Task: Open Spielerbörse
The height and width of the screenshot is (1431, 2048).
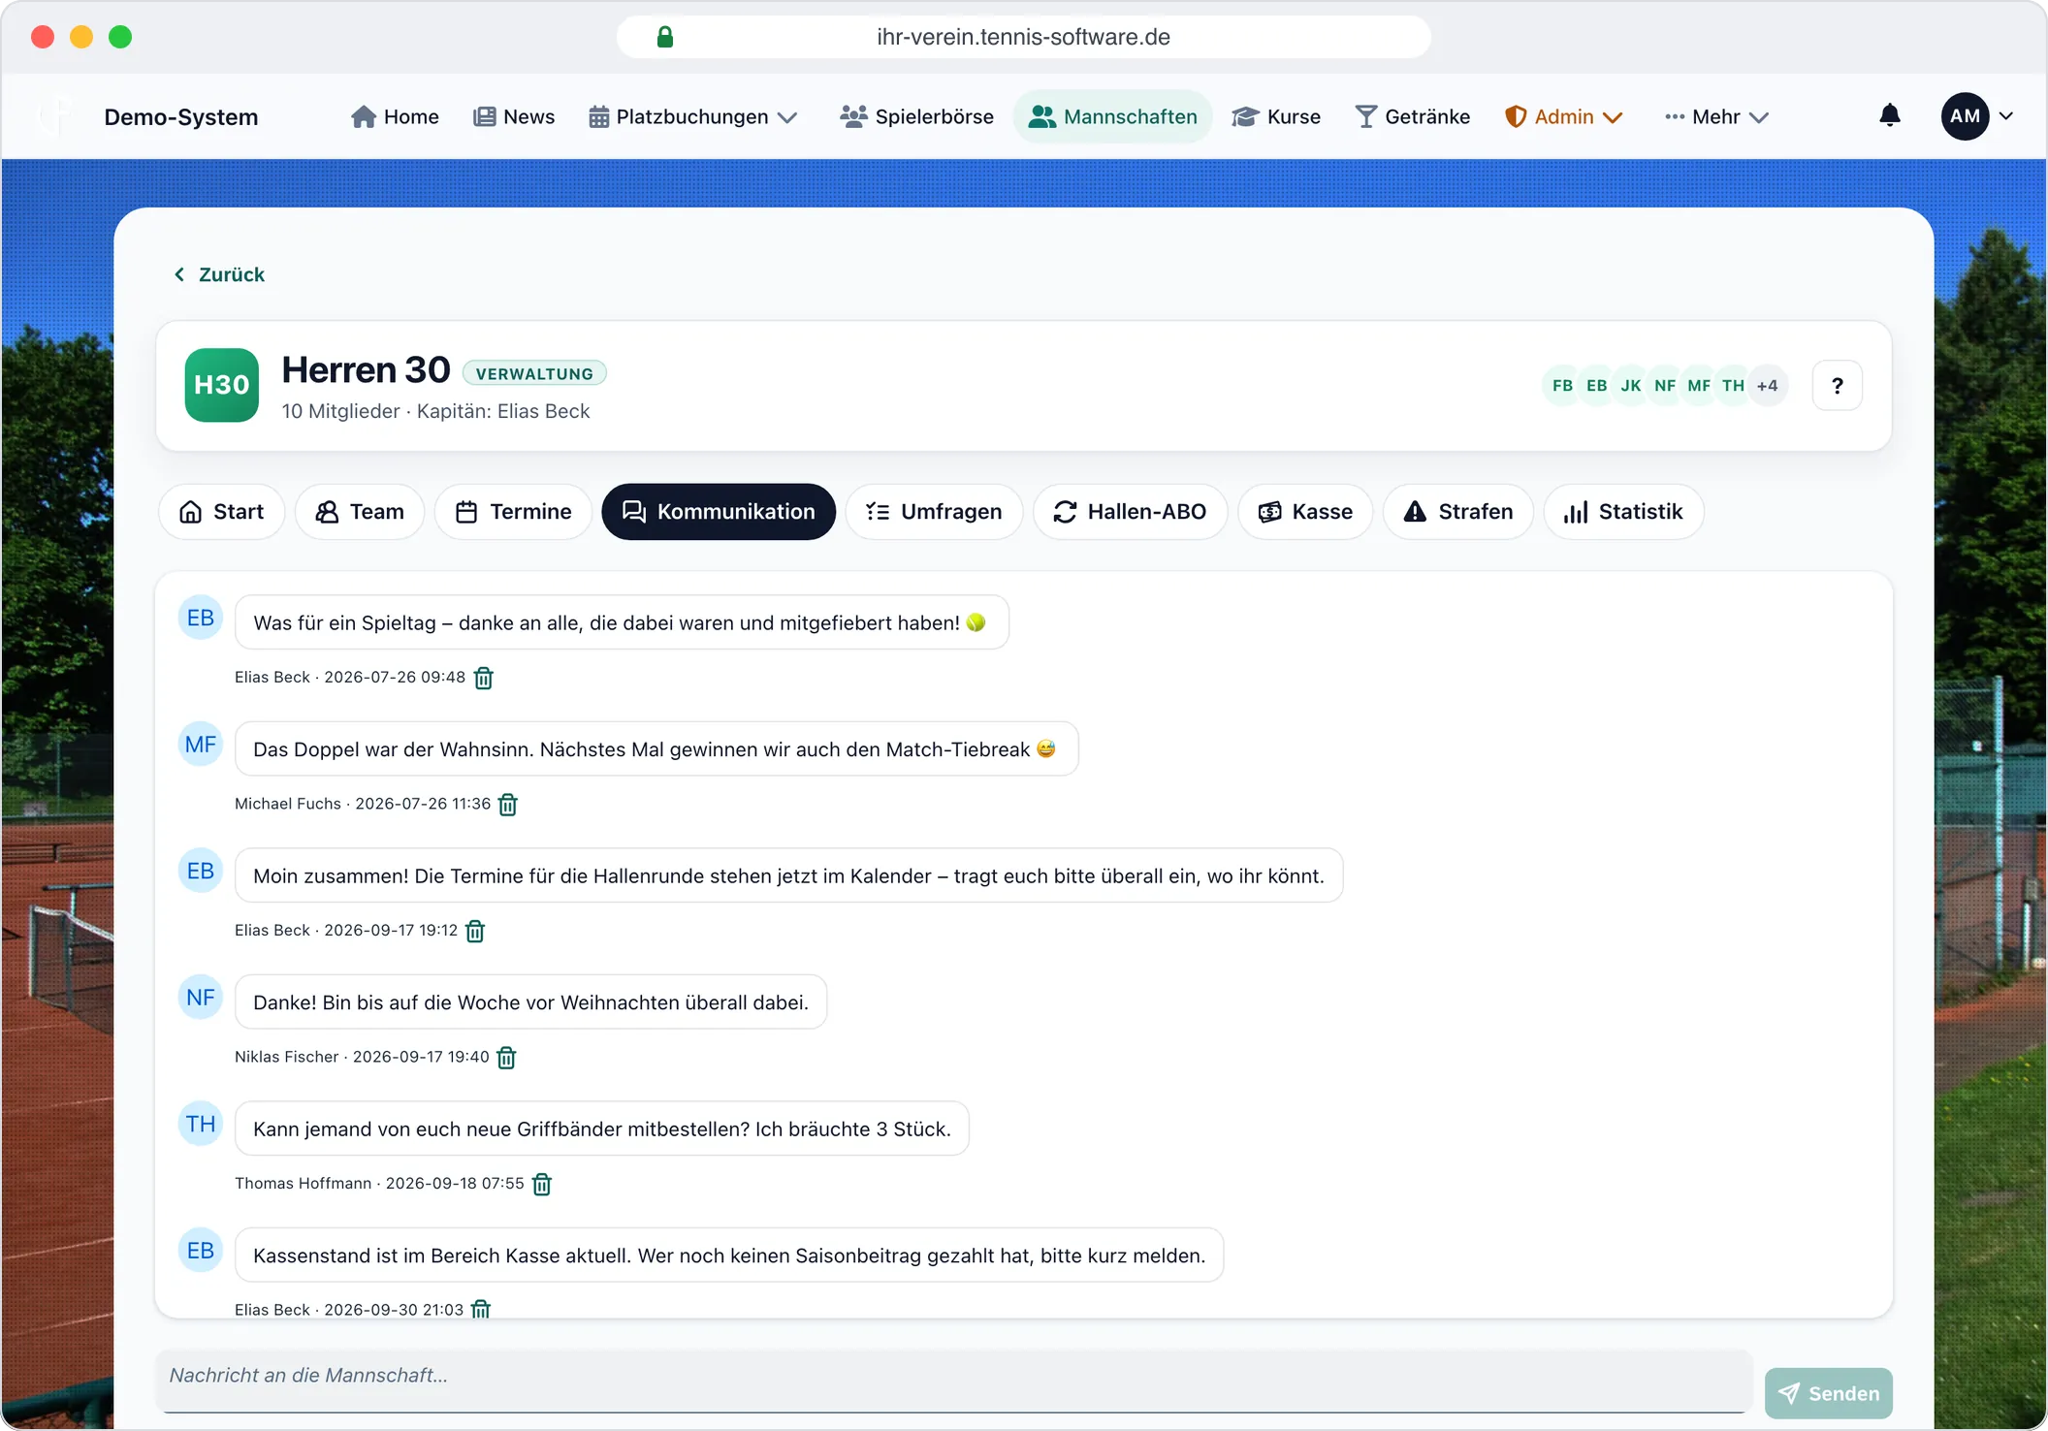Action: [917, 116]
